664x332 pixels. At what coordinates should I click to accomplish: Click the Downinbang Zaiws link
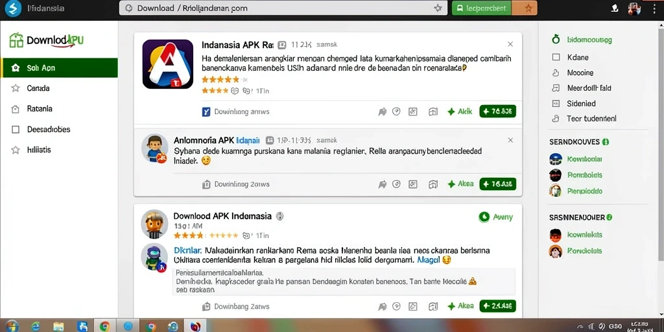tap(242, 306)
